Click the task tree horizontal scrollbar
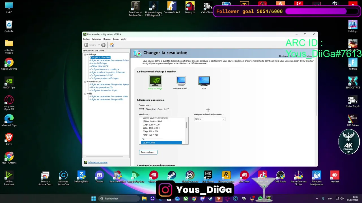The height and width of the screenshot is (203, 362). pyautogui.click(x=104, y=156)
